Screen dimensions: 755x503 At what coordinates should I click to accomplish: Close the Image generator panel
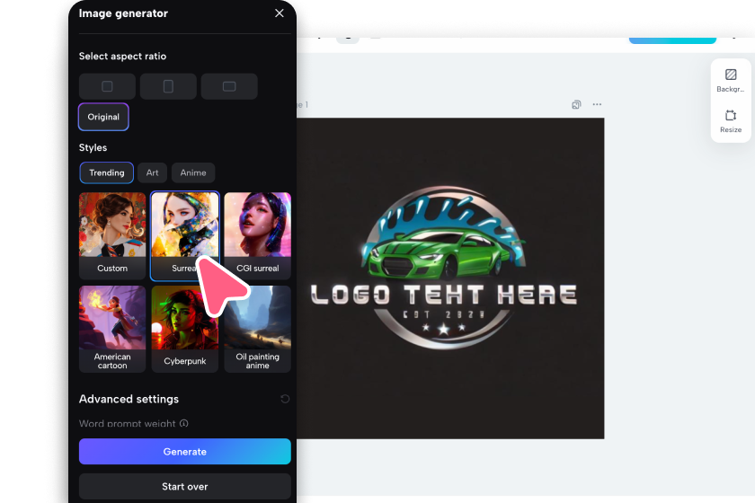tap(280, 13)
